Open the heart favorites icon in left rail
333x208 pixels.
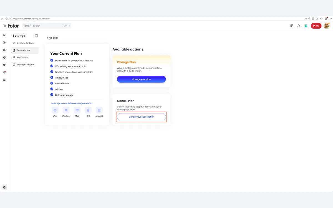click(x=4, y=65)
